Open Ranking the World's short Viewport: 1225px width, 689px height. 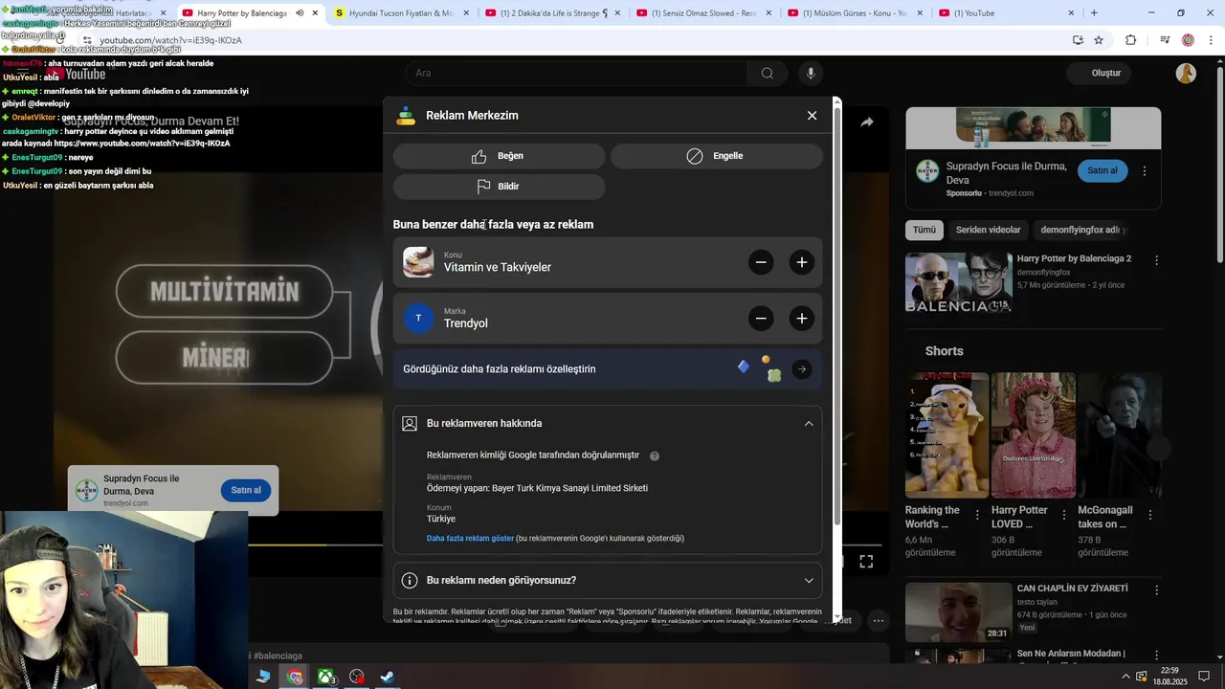click(x=947, y=434)
